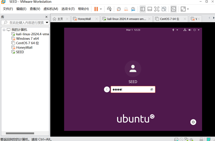Click Ubuntu power icon
The height and width of the screenshot is (141, 215).
coord(194,30)
